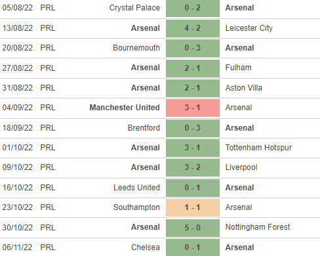This screenshot has height=256, width=320.
Task: Click the Leeds United team name
Action: click(x=136, y=188)
